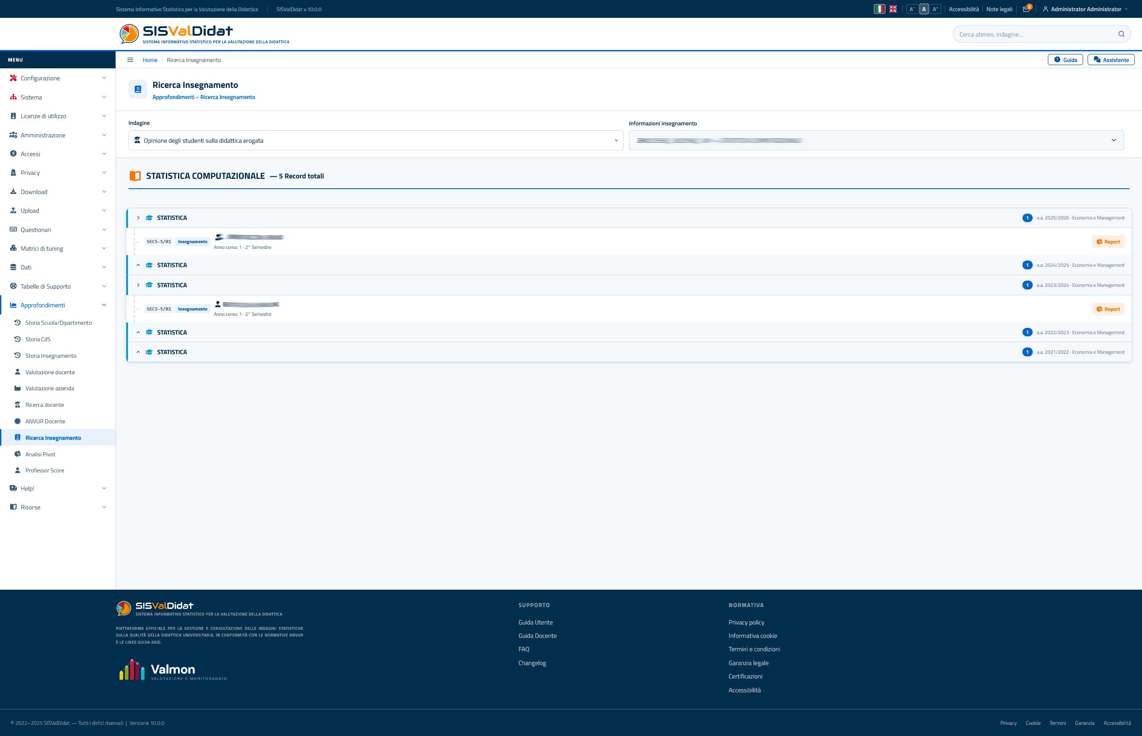The image size is (1142, 736).
Task: Click the search magnifier icon
Action: coord(1121,34)
